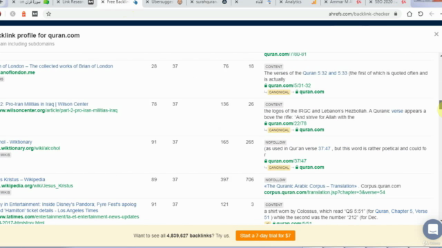The width and height of the screenshot is (442, 248).
Task: Follow the Quran 5:32 and 5:33 anchor
Action: tap(325, 73)
